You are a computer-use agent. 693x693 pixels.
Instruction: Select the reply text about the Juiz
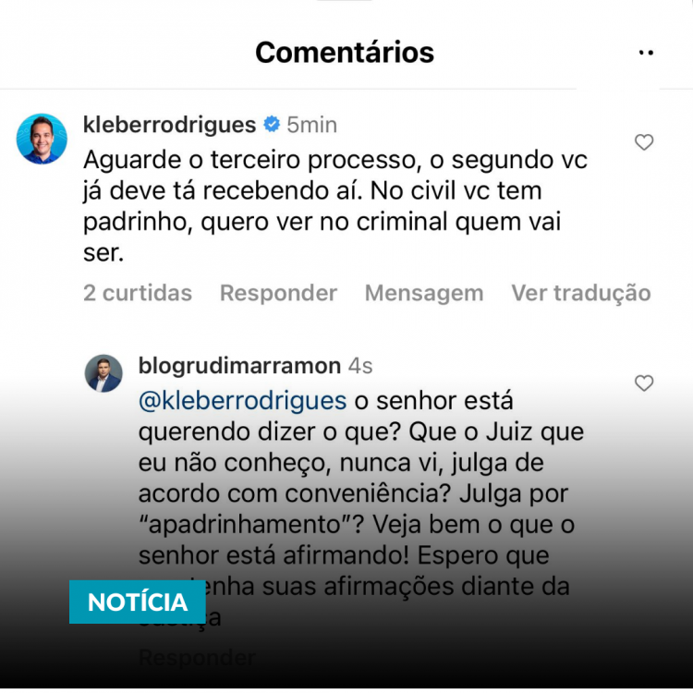(361, 508)
